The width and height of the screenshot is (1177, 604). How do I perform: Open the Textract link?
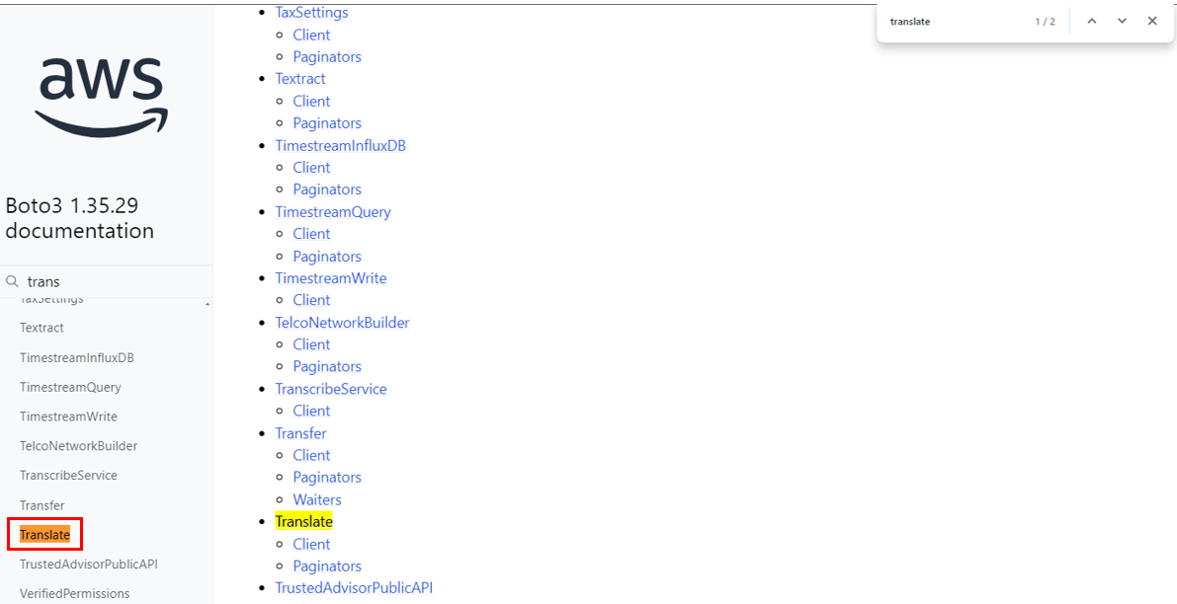tap(300, 78)
